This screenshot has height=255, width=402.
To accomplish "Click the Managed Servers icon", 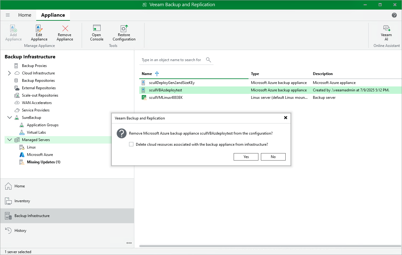I will pyautogui.click(x=17, y=140).
